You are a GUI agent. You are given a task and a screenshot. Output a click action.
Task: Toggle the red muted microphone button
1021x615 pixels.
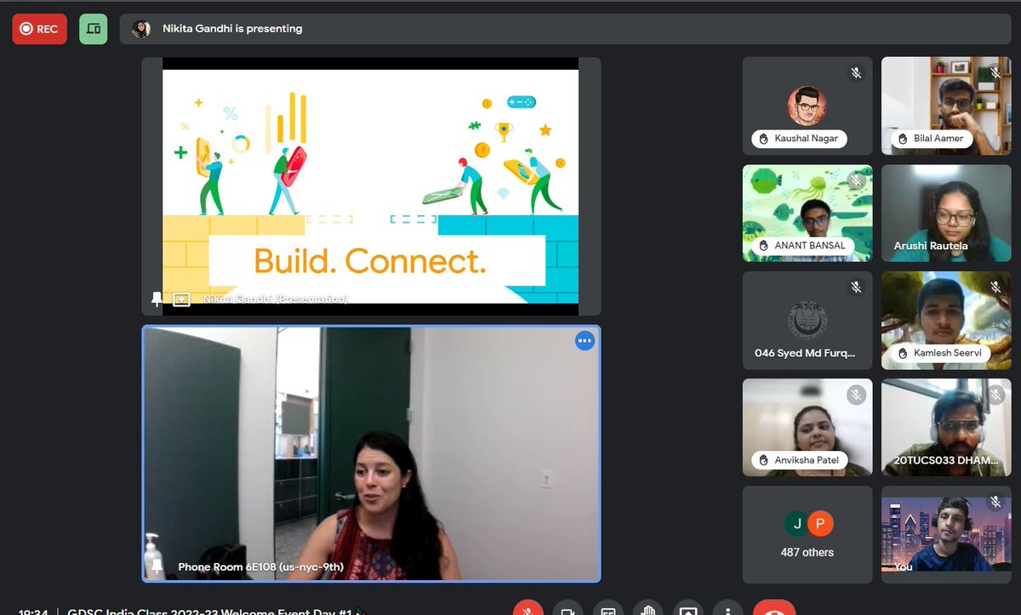[528, 608]
